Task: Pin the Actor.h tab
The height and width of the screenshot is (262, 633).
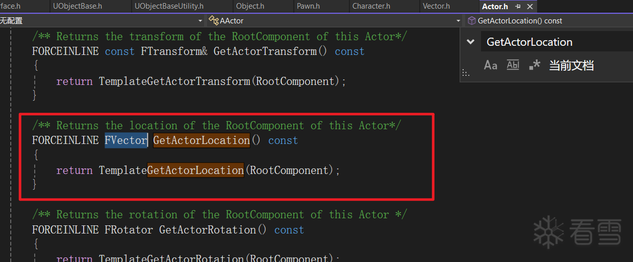Action: [x=518, y=7]
